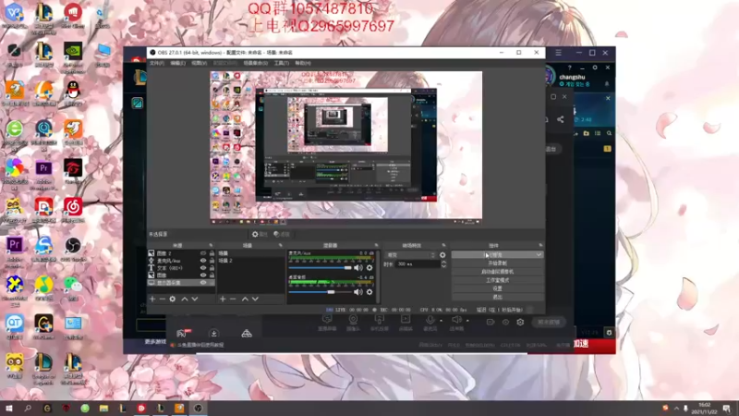Pop out the 混音器 mixer dock

click(x=376, y=246)
